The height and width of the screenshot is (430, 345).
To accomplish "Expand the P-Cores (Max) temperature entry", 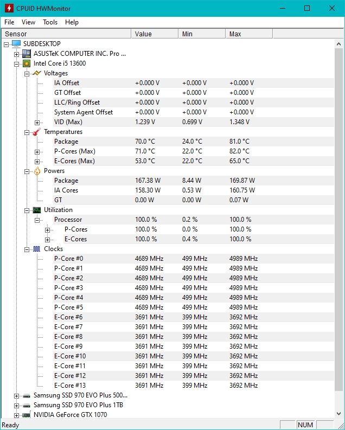I will [x=37, y=152].
